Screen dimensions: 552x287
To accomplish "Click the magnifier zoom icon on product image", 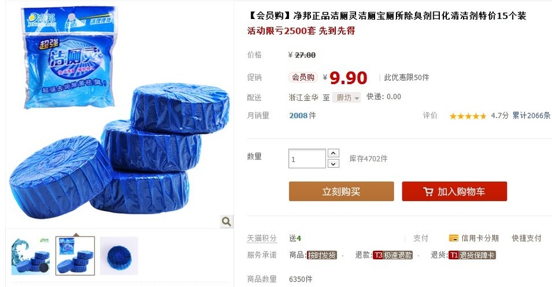I will click(x=226, y=222).
